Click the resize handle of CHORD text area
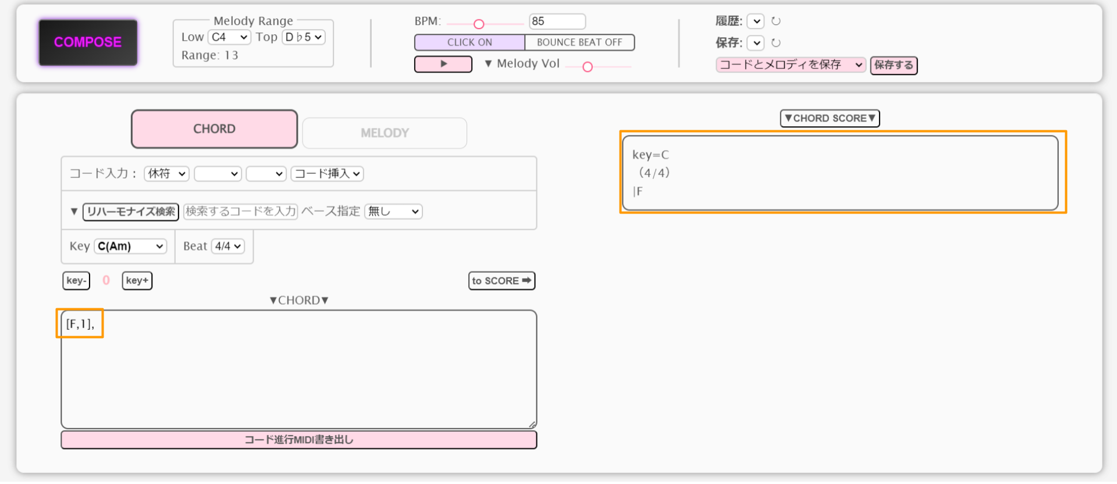 pos(532,425)
